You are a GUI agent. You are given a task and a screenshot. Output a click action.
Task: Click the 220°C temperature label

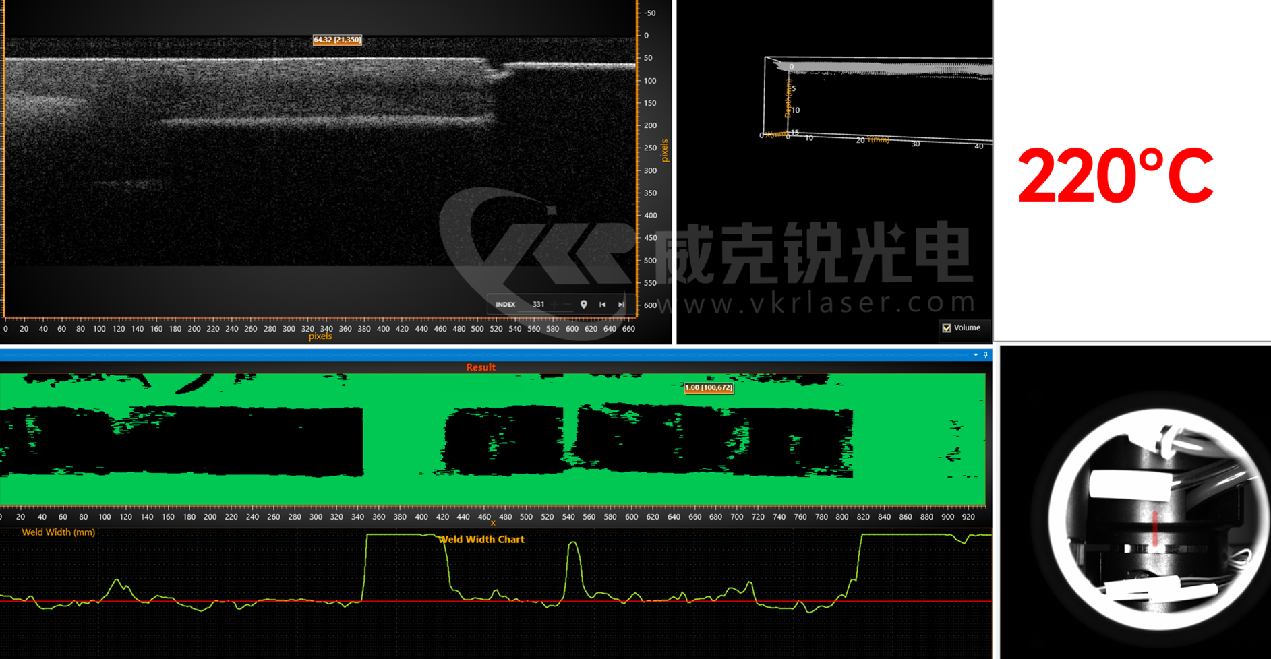pos(1116,176)
